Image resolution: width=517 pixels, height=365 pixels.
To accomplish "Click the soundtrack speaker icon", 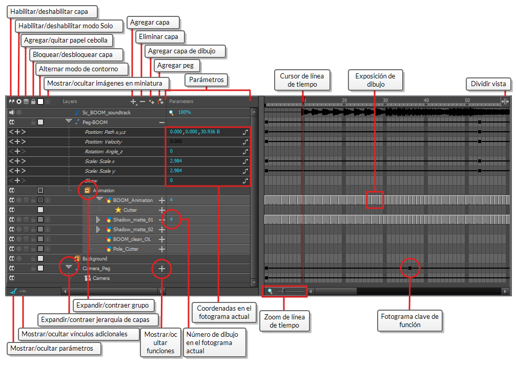I will [x=12, y=113].
